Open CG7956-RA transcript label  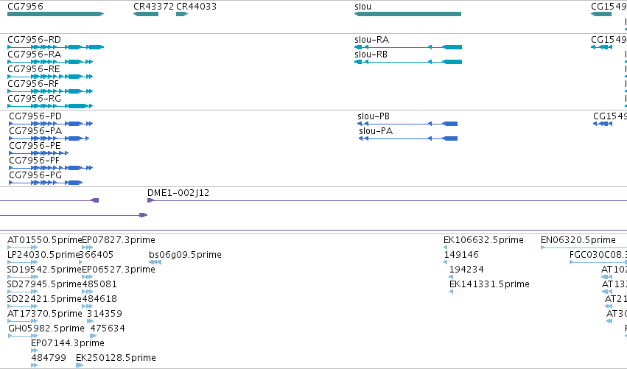(x=35, y=55)
